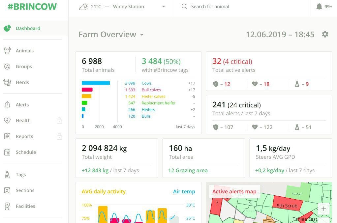Click the Groups circle icon
This screenshot has width=337, height=223.
(x=7, y=67)
